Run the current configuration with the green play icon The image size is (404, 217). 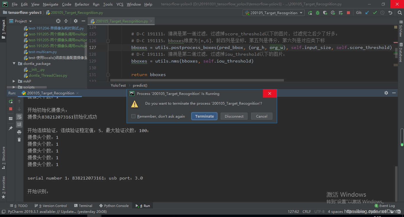(310, 13)
